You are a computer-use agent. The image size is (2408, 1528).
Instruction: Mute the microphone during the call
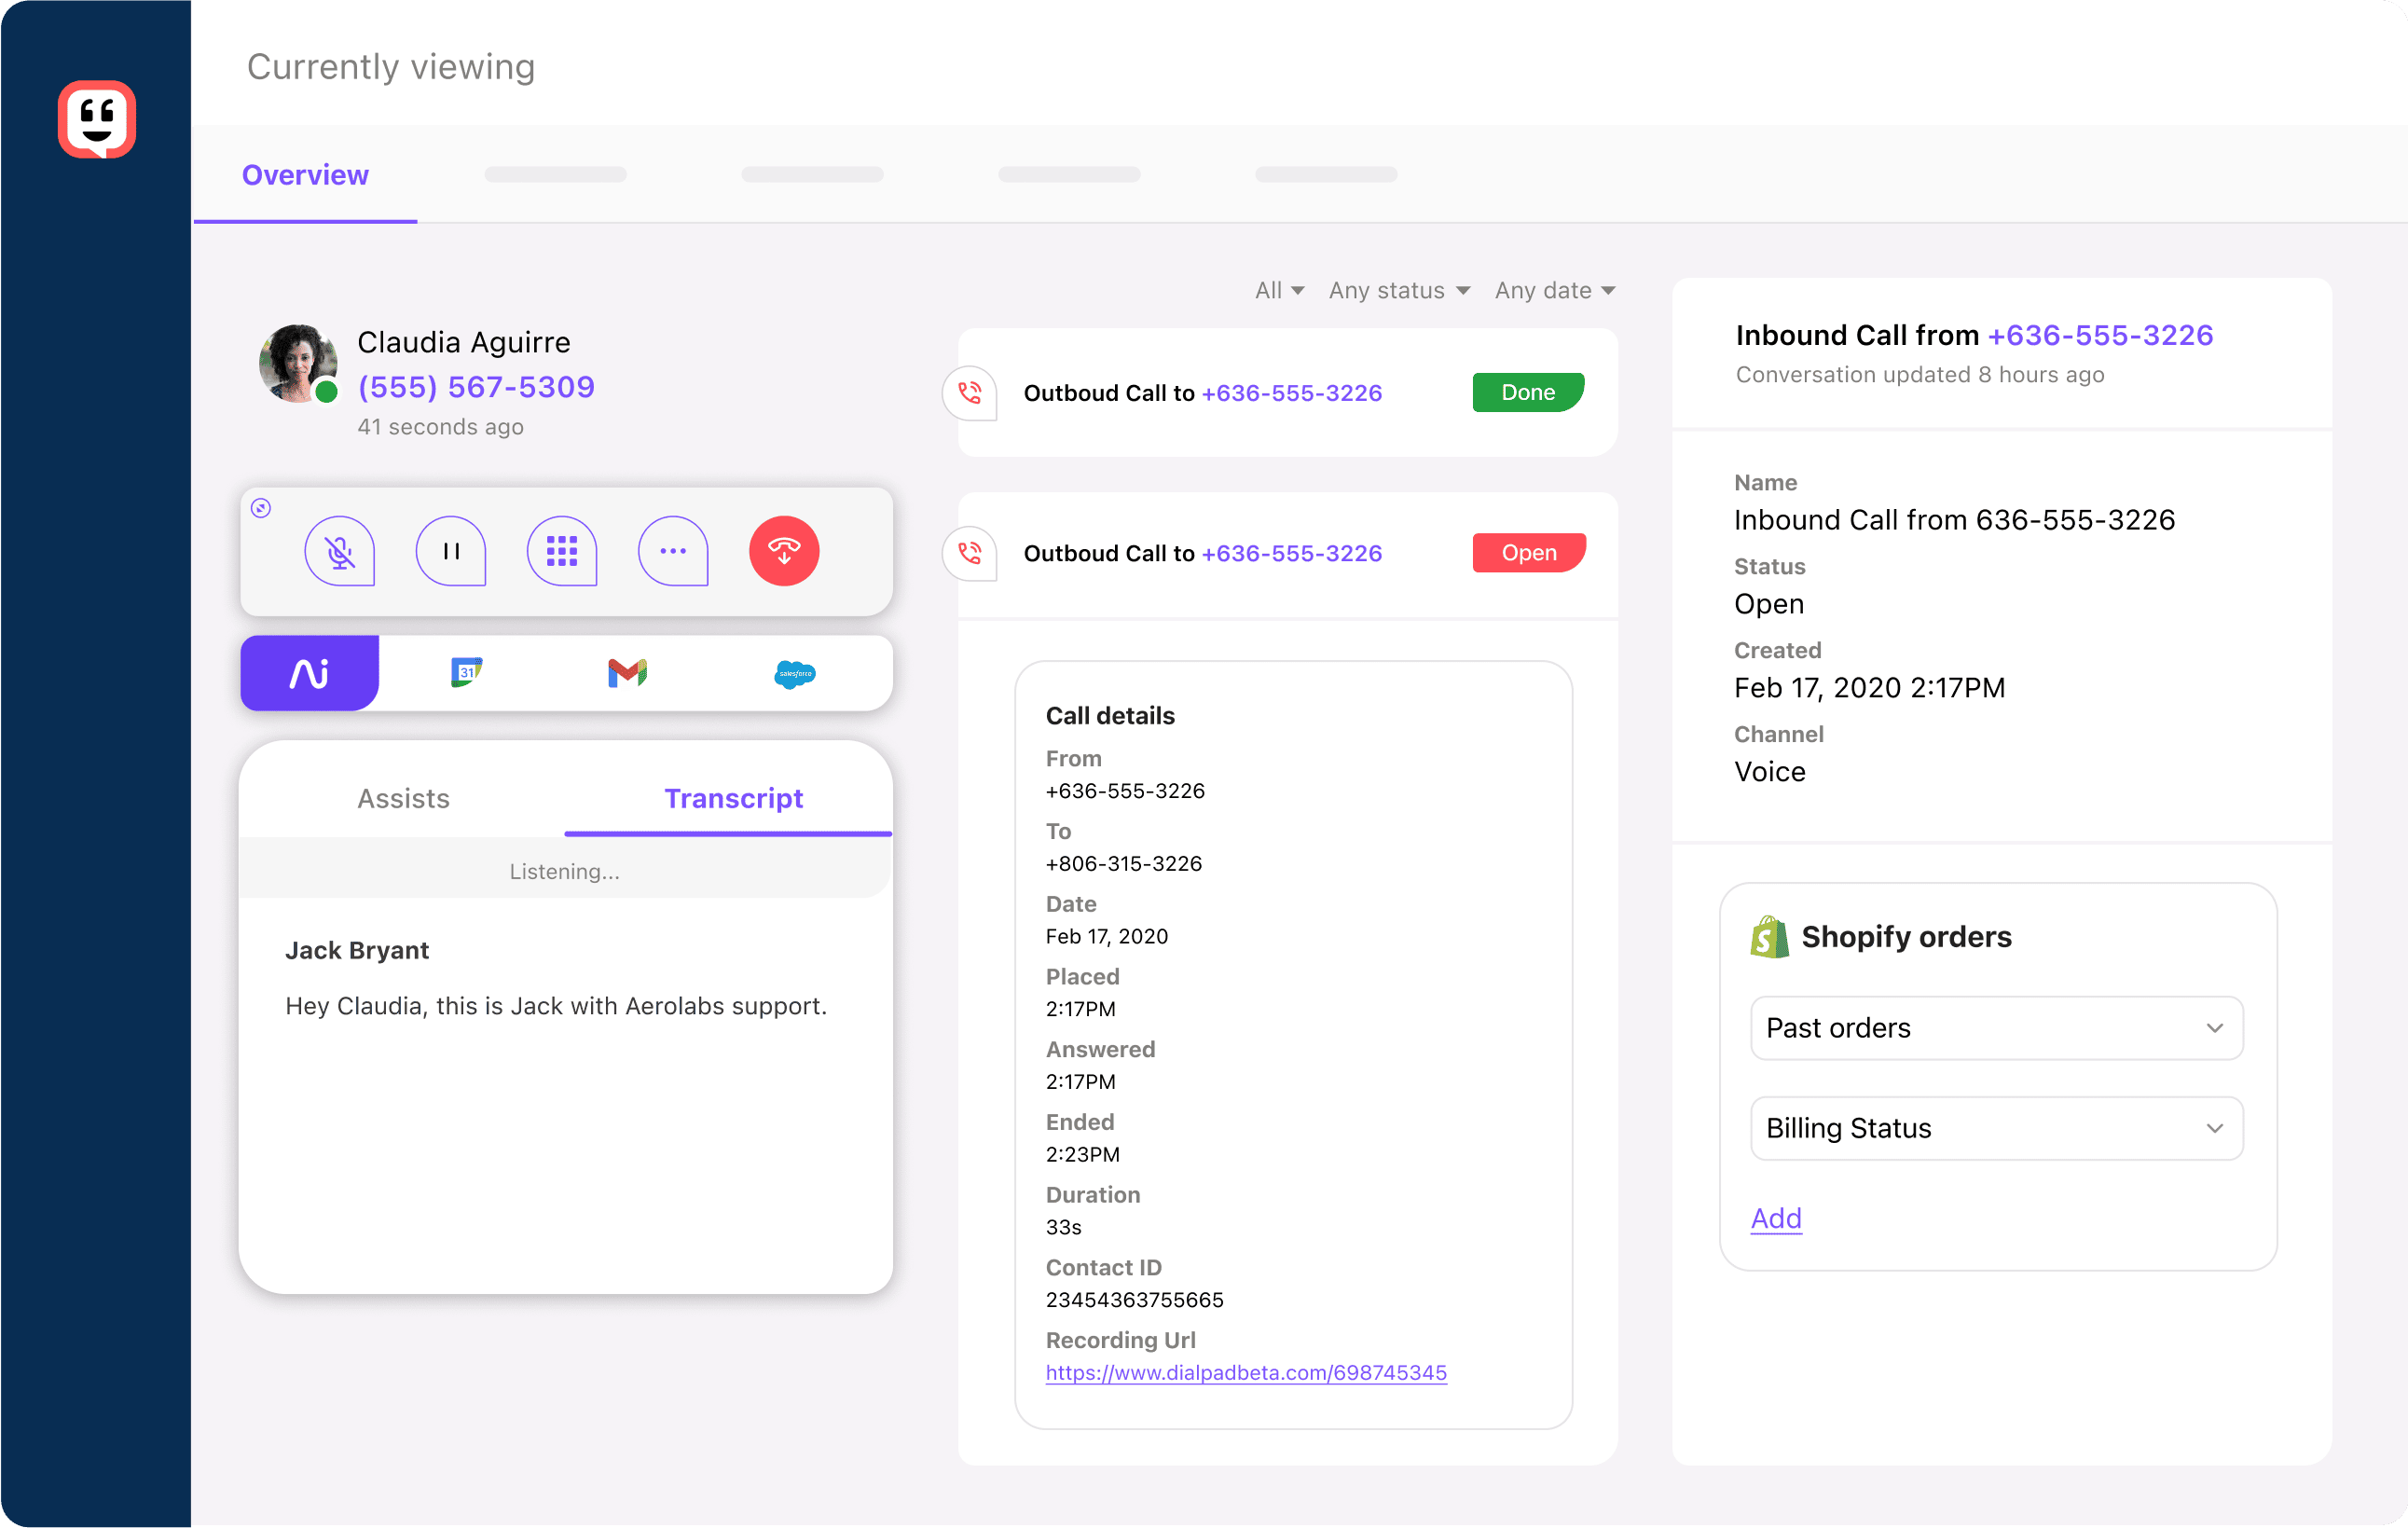(340, 551)
